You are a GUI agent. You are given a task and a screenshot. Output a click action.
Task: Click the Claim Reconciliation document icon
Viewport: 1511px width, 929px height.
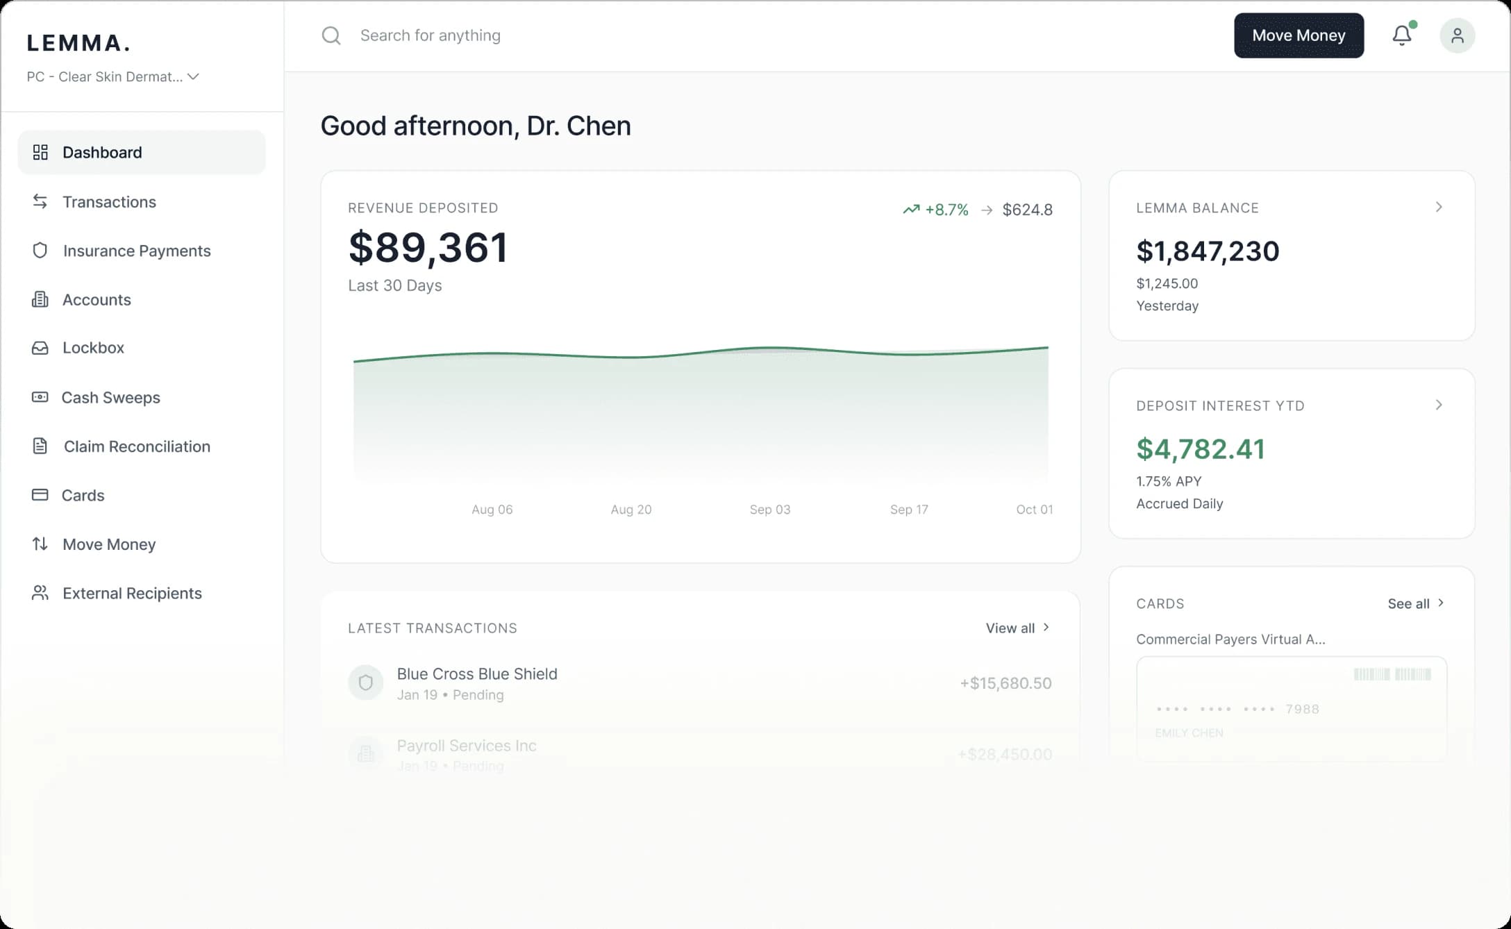40,446
